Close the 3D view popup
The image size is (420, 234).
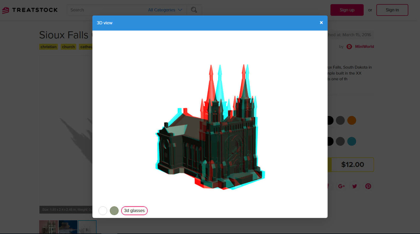click(321, 22)
